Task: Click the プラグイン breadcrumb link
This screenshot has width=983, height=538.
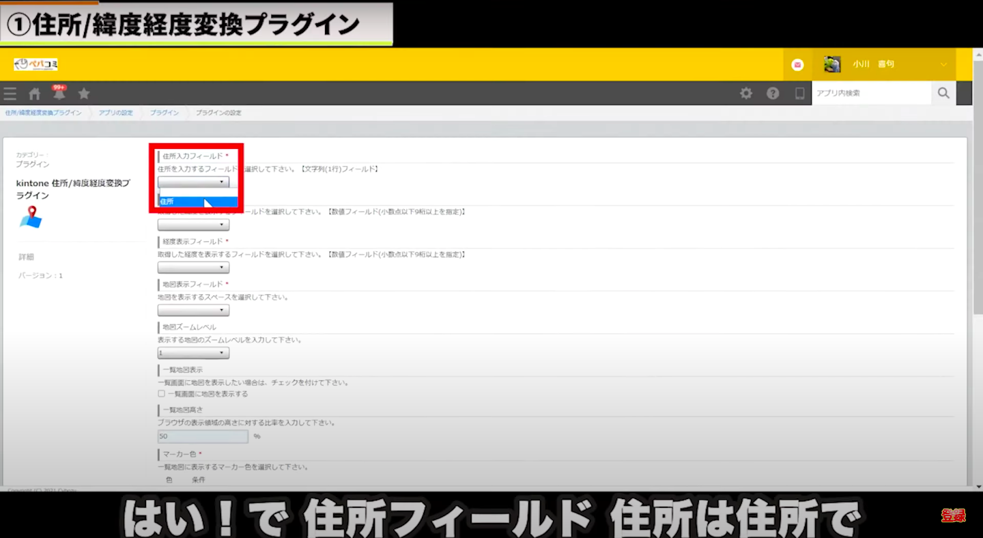Action: click(x=164, y=113)
